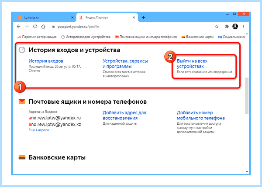Close the Lumpics.ru tab
This screenshot has height=187, width=262.
click(72, 17)
